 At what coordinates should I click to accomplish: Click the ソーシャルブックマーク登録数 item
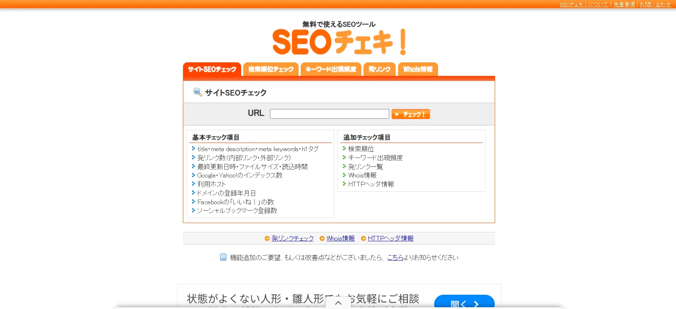pos(237,211)
